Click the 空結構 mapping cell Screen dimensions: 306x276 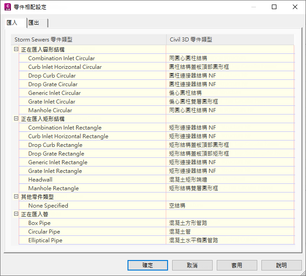tap(230, 206)
